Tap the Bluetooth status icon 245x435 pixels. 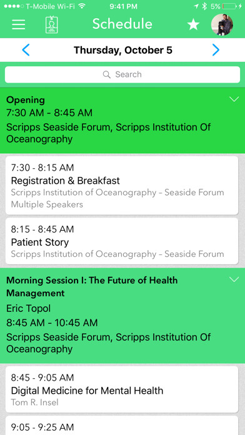coord(204,6)
